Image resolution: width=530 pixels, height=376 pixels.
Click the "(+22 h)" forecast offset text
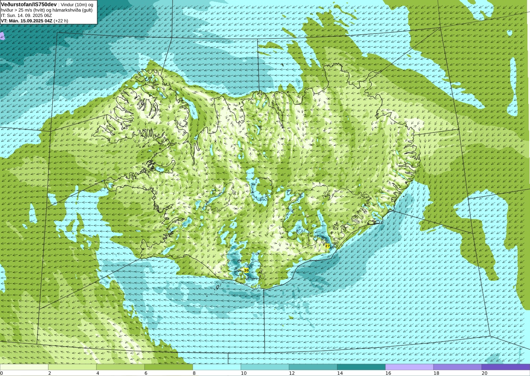point(61,21)
